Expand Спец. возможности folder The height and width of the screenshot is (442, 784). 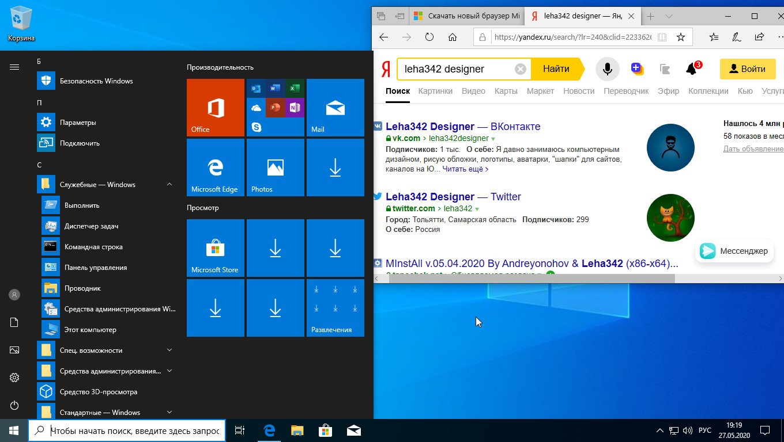tap(169, 350)
